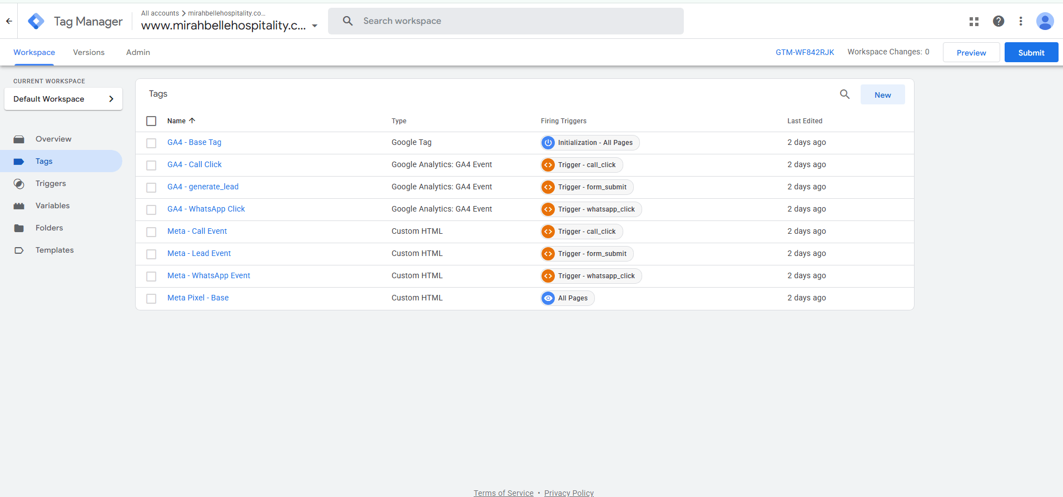Screen dimensions: 1063x497
Task: Go back using the arrow icon
Action: [x=9, y=21]
